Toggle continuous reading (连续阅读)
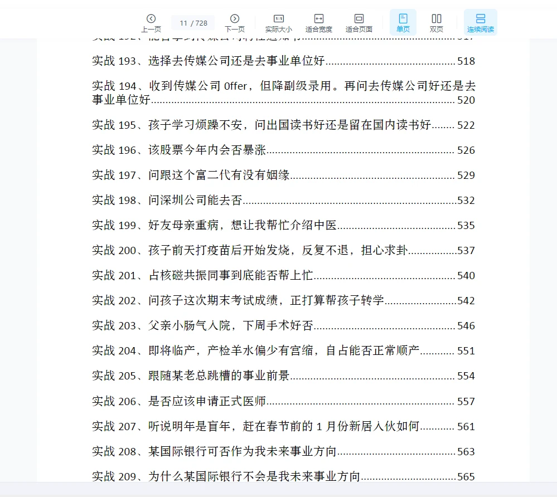557x497 pixels. point(480,23)
